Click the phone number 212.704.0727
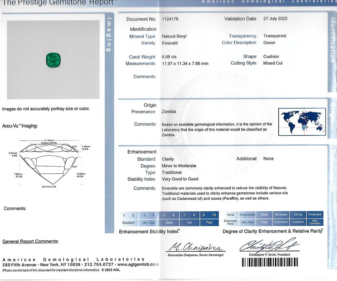This screenshot has height=281, width=337. (x=99, y=264)
